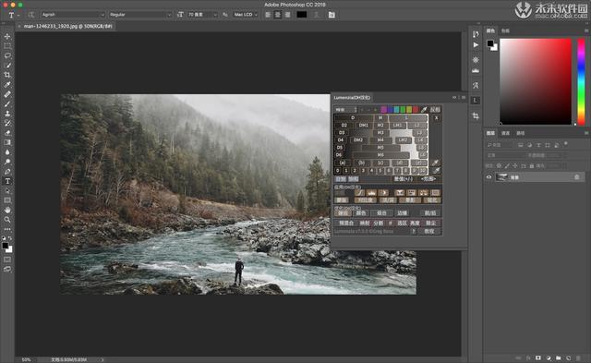Open the Lumenzia mode dropdown at top-left
This screenshot has height=363, width=591.
[345, 110]
